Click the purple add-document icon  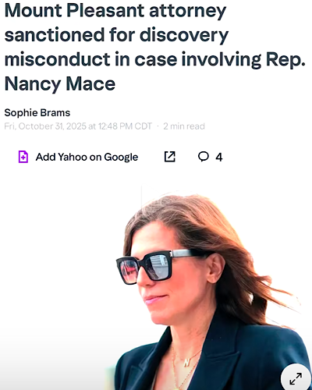[23, 157]
